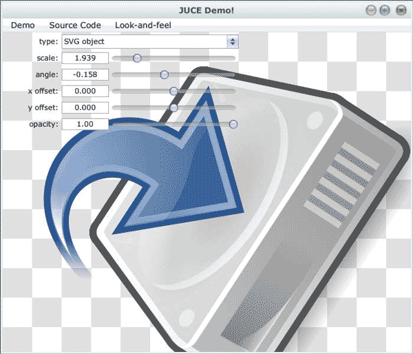The height and width of the screenshot is (354, 413).
Task: Open the Demo menu
Action: coord(23,25)
